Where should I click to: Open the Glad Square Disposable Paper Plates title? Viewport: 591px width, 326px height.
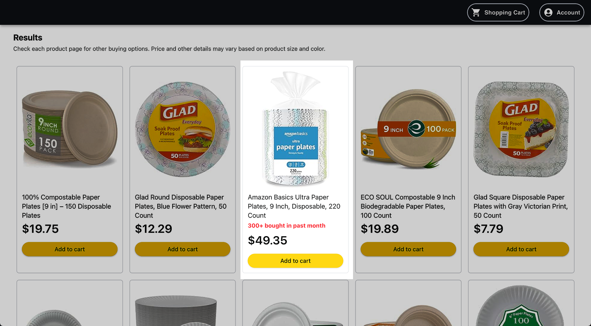pyautogui.click(x=521, y=206)
